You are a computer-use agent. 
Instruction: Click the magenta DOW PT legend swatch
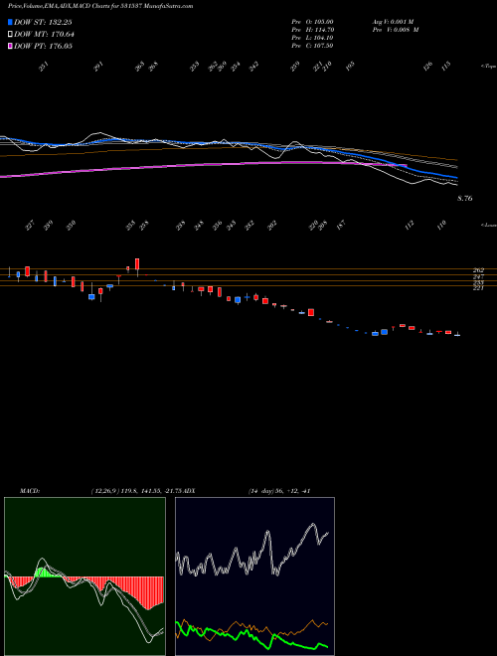10,46
